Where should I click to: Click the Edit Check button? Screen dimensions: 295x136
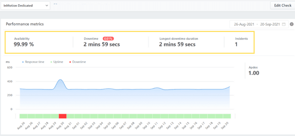pyautogui.click(x=282, y=6)
